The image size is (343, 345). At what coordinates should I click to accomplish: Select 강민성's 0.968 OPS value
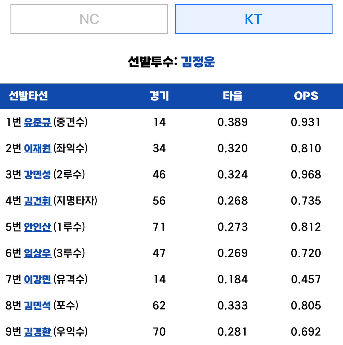pos(306,174)
